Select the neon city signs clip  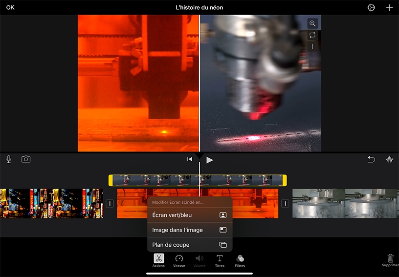point(52,203)
